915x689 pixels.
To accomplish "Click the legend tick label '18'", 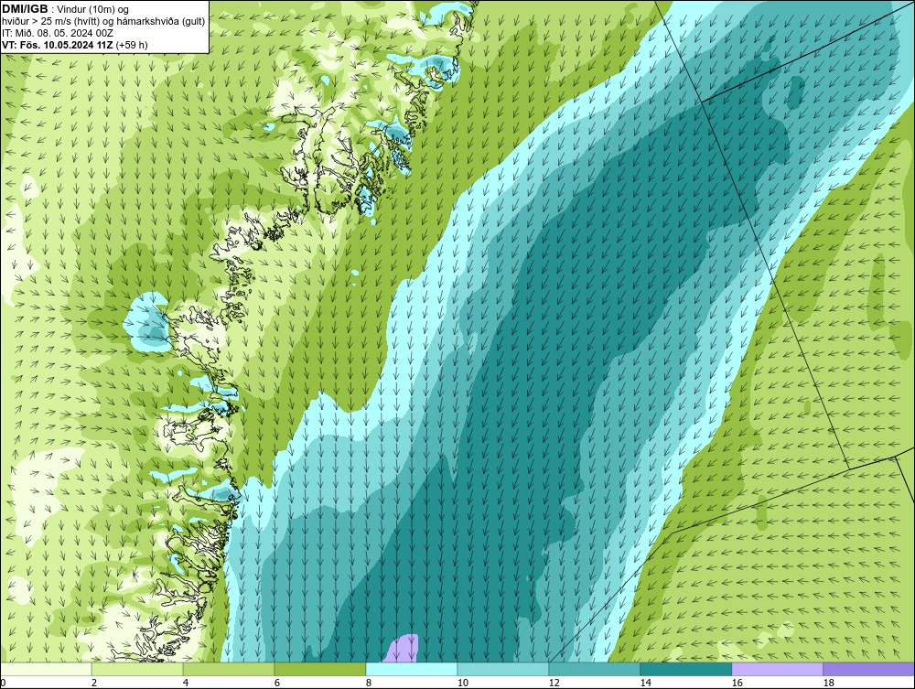I will [829, 683].
